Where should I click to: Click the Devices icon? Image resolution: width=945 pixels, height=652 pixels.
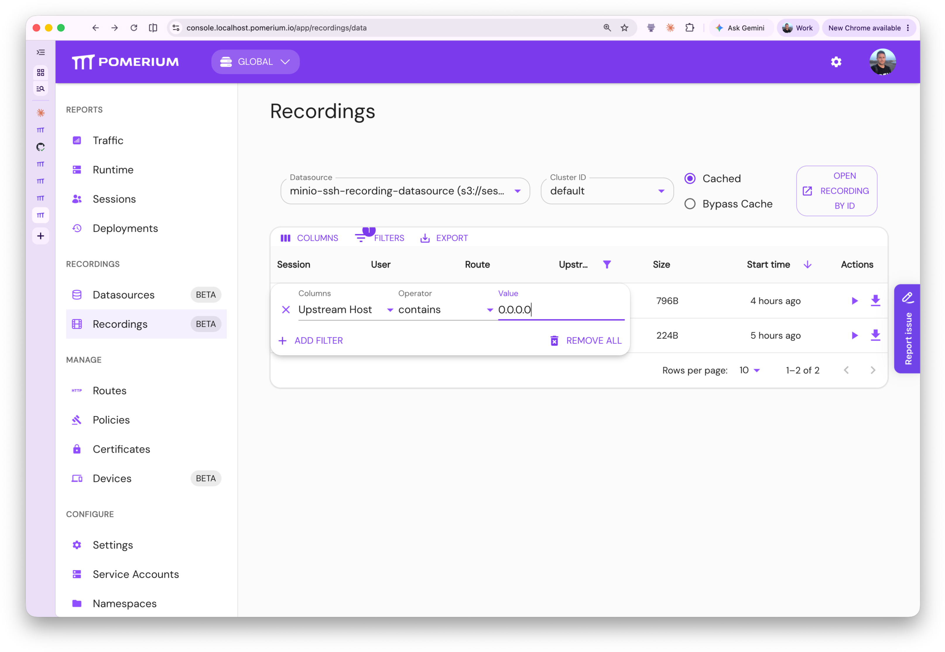(x=77, y=478)
